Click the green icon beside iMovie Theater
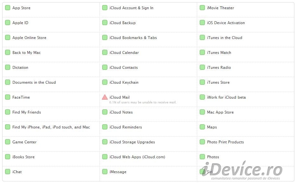Viewport: 296px width, 183px height. click(x=202, y=8)
